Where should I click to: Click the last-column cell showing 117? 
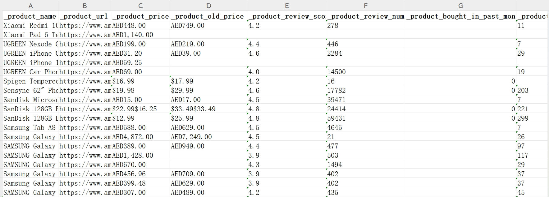532,155
